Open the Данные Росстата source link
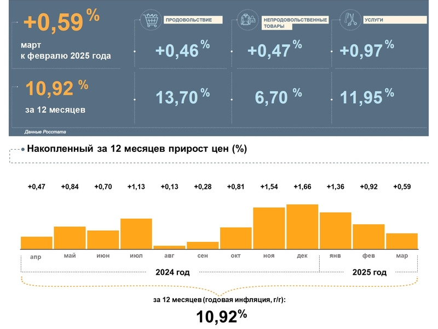438x329 pixels. (45, 132)
